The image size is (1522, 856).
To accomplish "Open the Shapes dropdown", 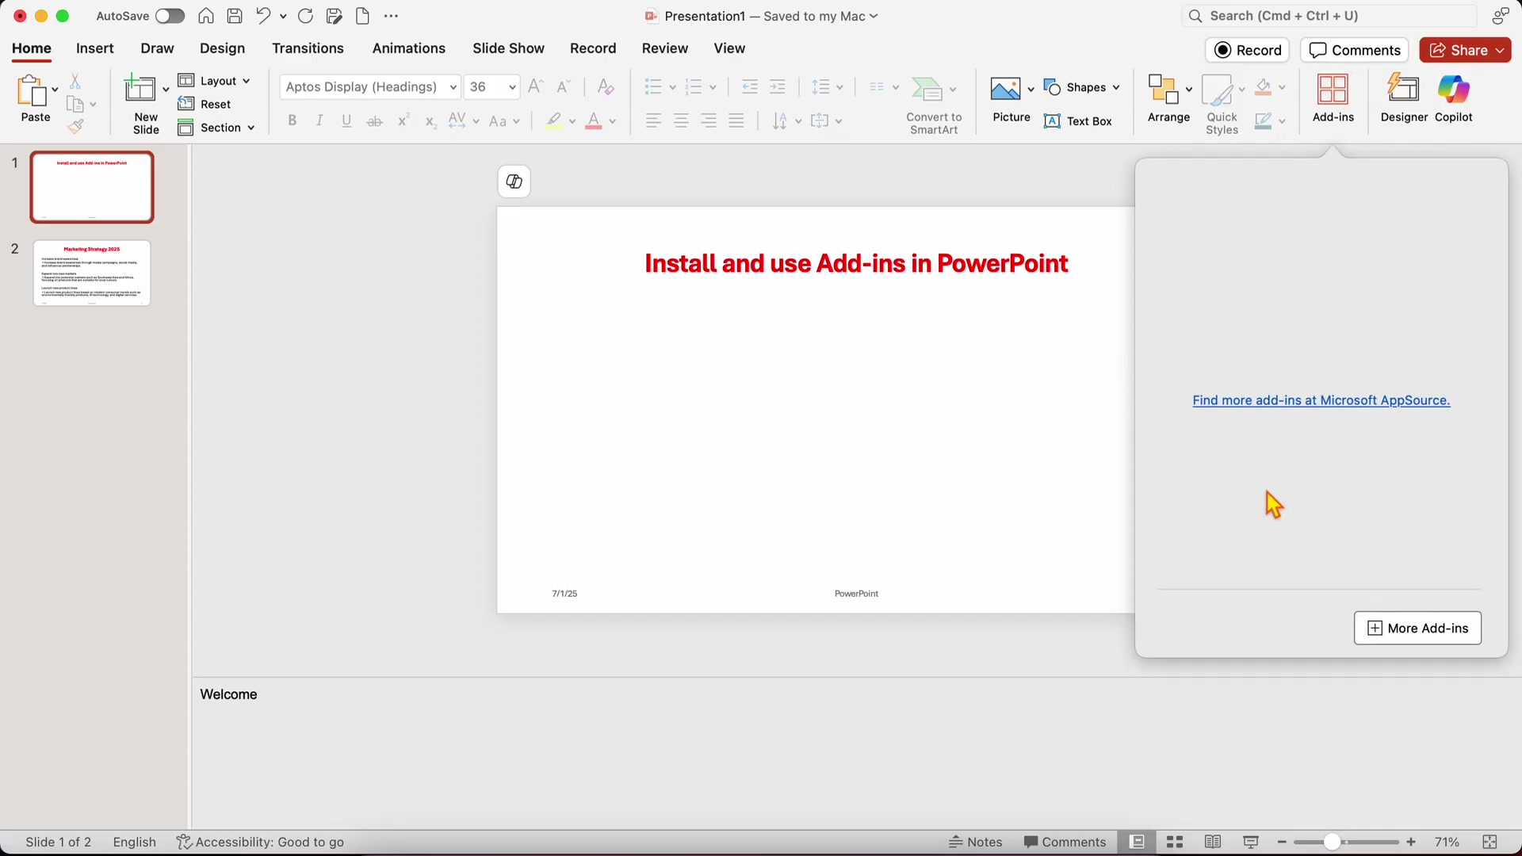I will tap(1116, 87).
